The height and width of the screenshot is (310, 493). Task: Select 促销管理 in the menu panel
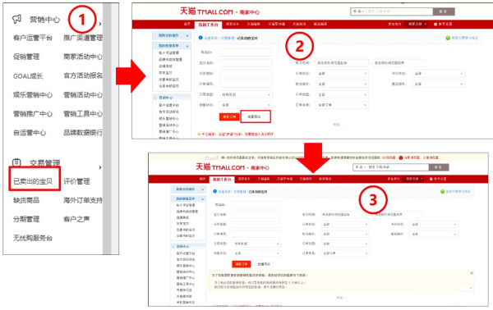coord(26,57)
